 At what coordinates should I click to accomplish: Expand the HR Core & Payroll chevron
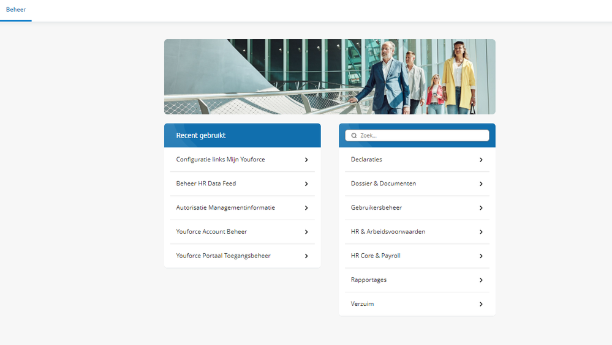point(481,256)
